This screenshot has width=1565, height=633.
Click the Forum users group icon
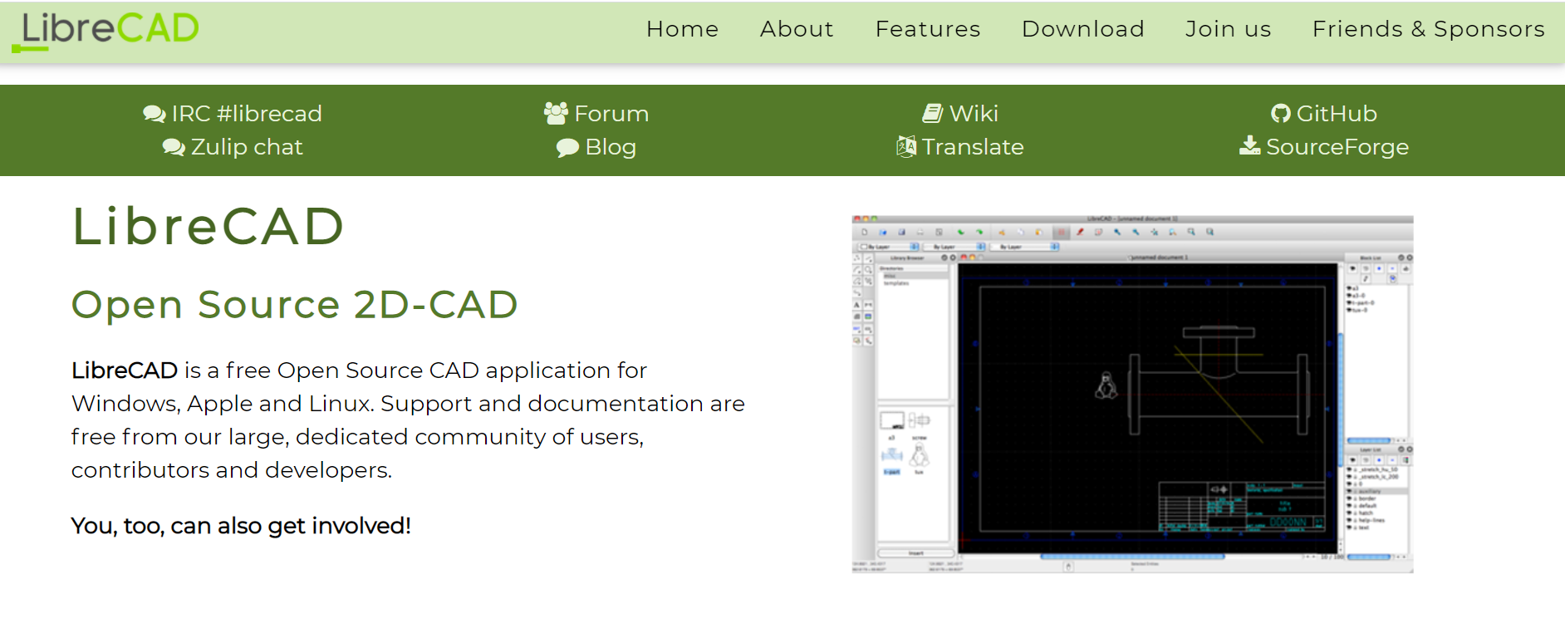[556, 113]
